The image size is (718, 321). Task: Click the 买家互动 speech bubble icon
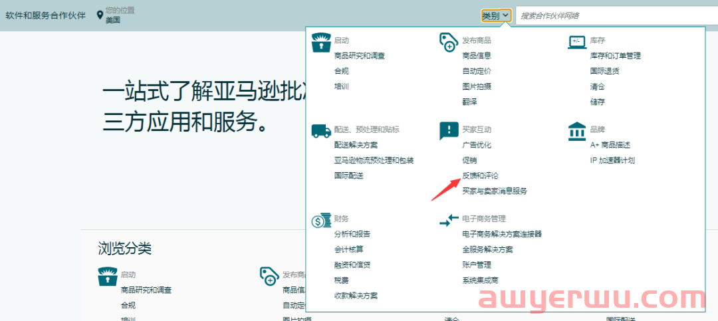coord(448,131)
